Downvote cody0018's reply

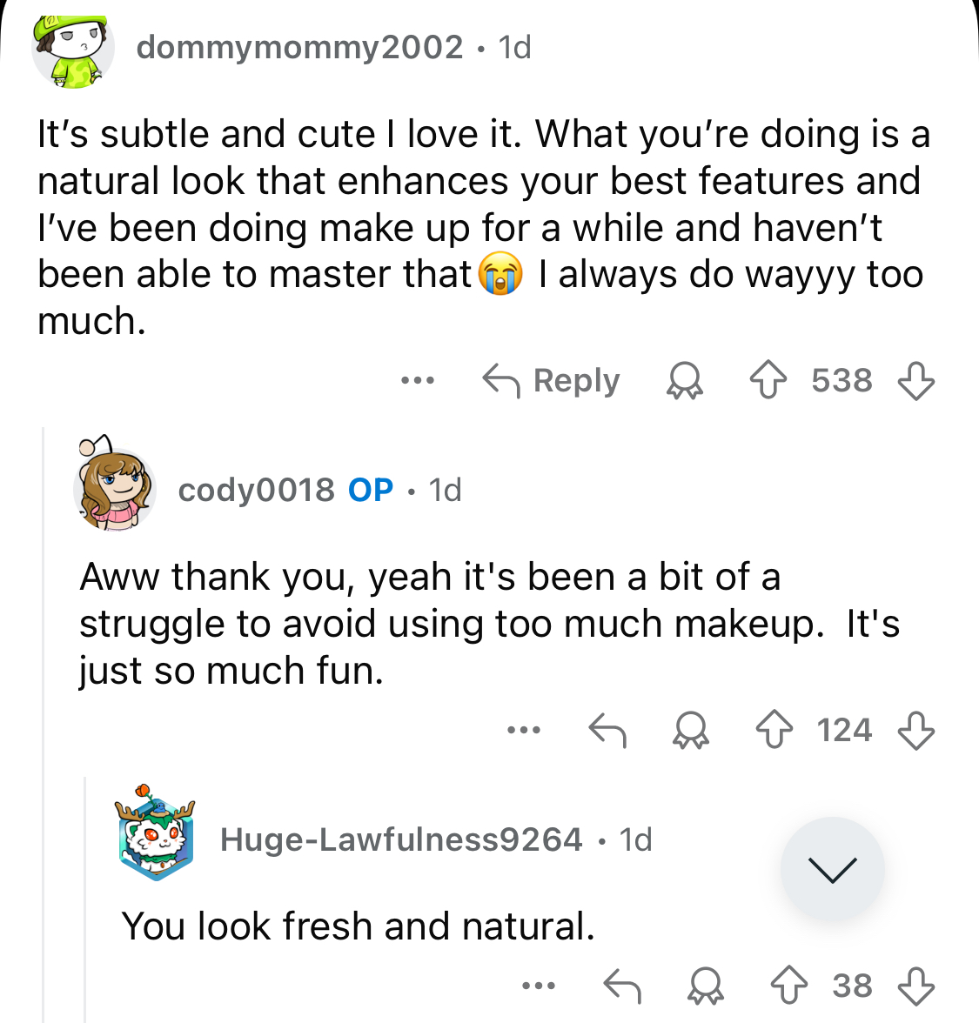tap(915, 731)
